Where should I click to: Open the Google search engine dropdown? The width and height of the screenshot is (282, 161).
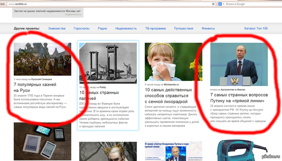(221, 4)
